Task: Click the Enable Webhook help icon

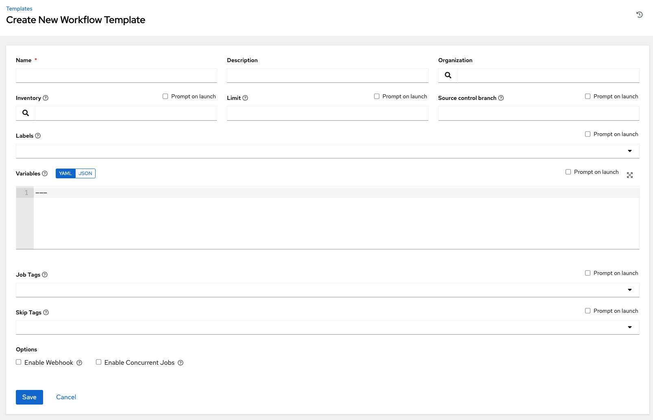Action: tap(79, 362)
